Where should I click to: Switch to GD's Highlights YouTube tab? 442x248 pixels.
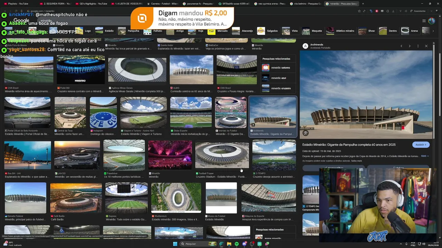91,3
